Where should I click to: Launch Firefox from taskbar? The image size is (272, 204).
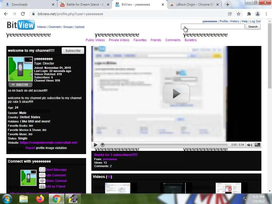coord(40,199)
